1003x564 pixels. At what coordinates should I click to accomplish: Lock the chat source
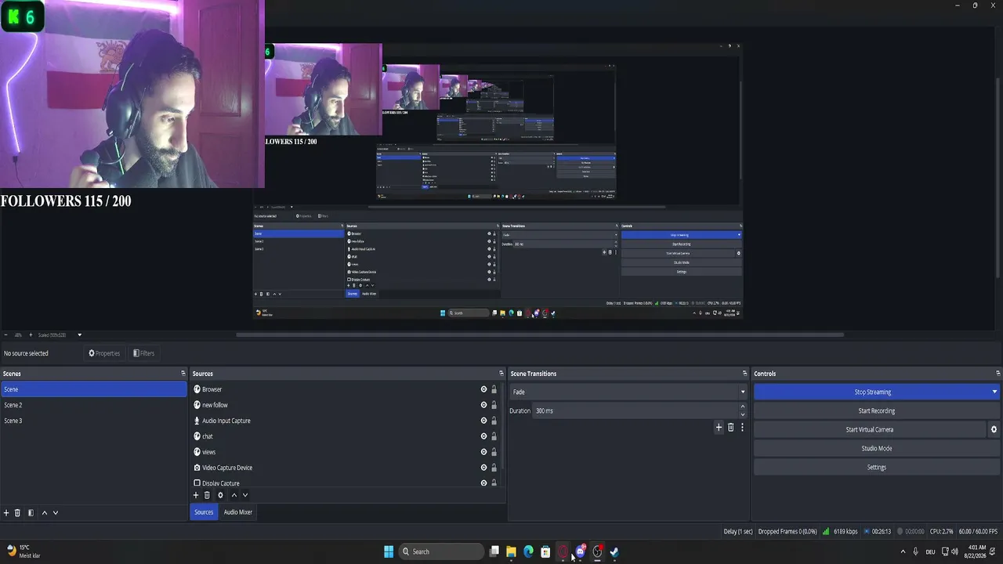coord(494,436)
